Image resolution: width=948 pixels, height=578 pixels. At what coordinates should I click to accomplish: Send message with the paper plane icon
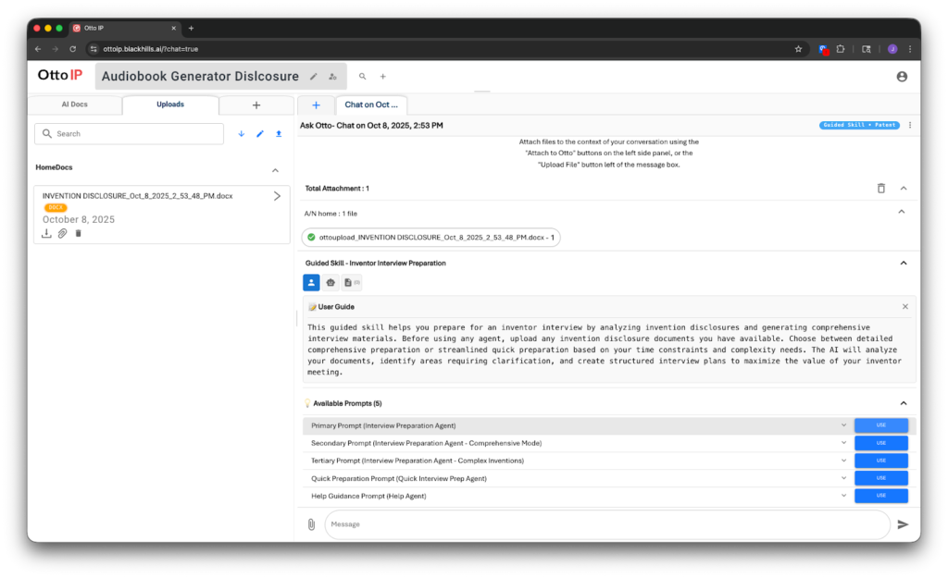(903, 524)
